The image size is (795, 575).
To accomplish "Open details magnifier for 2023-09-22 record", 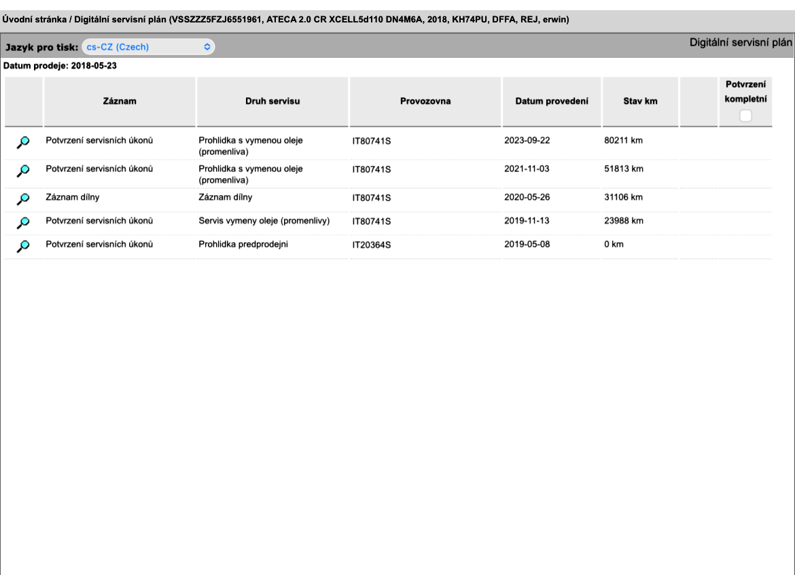I will pos(23,143).
